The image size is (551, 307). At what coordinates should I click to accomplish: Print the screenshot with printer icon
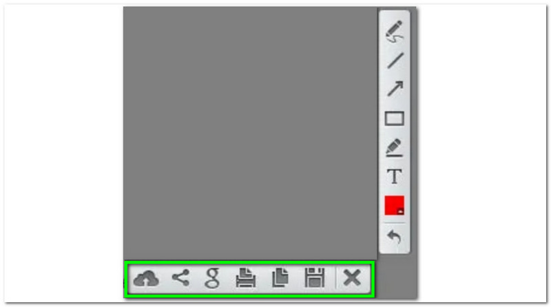pyautogui.click(x=245, y=278)
